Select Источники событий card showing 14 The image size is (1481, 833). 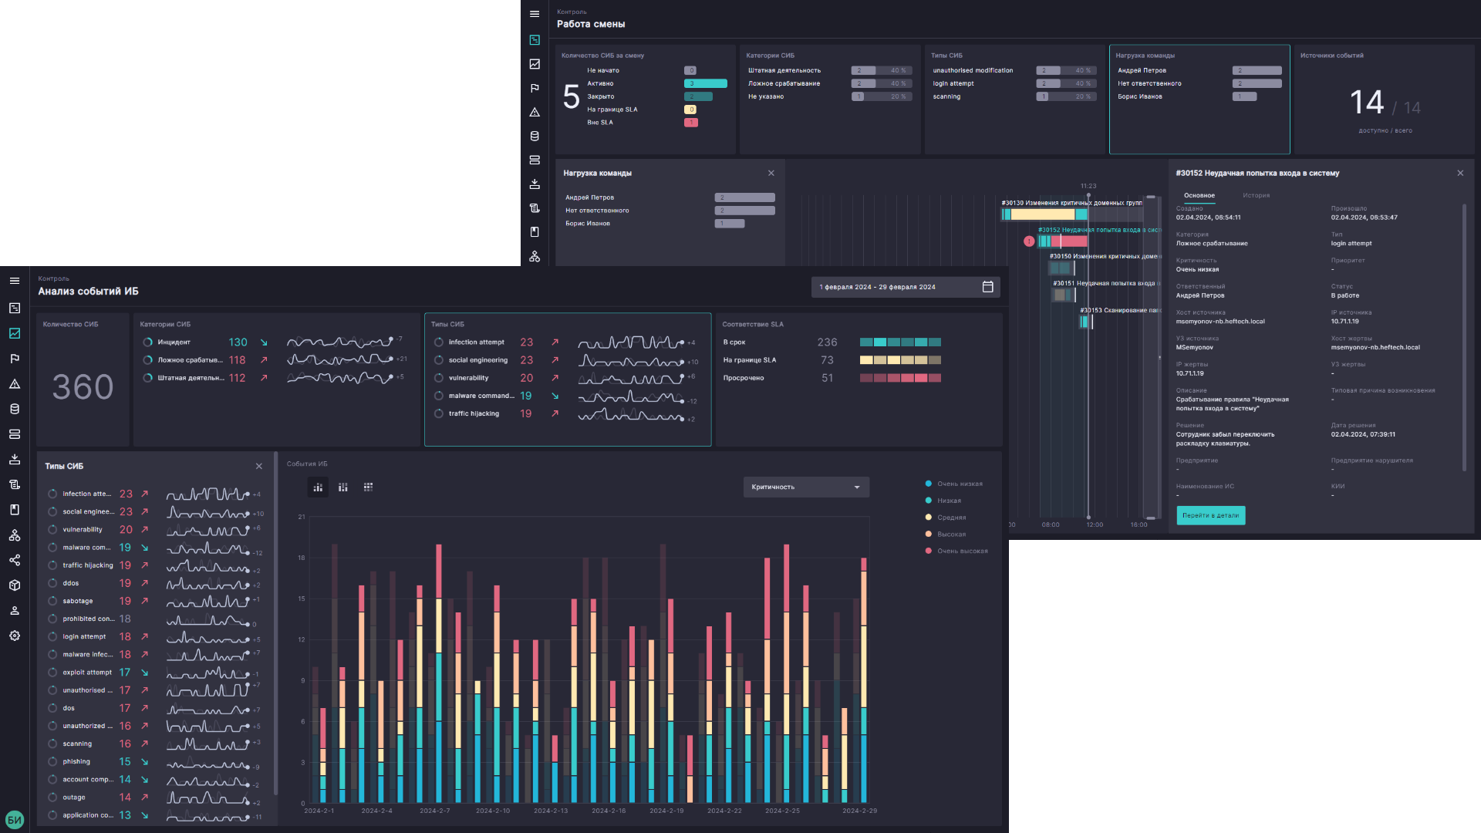(x=1385, y=99)
